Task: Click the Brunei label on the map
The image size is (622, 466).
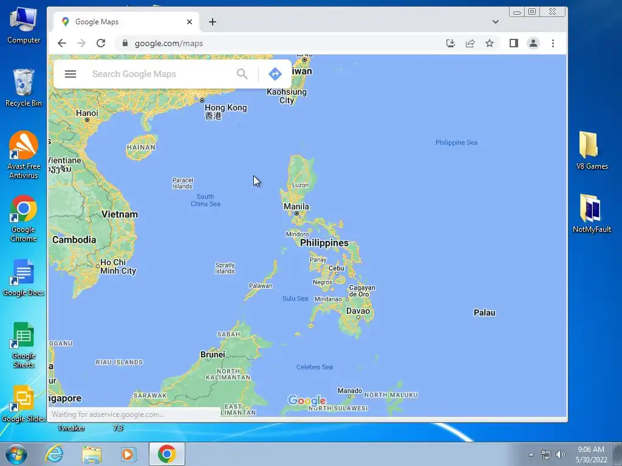Action: point(213,354)
